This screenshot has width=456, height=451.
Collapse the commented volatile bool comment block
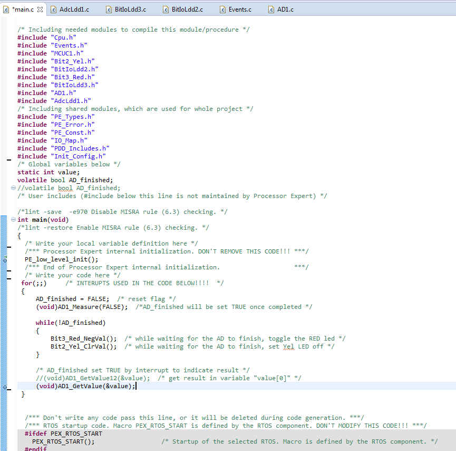(13, 188)
